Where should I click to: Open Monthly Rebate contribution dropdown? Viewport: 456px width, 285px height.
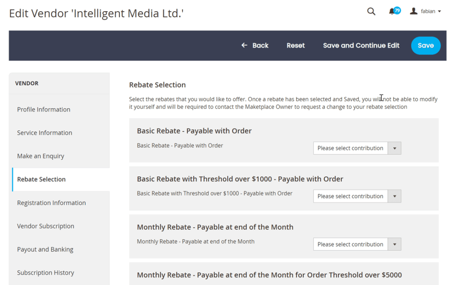357,244
